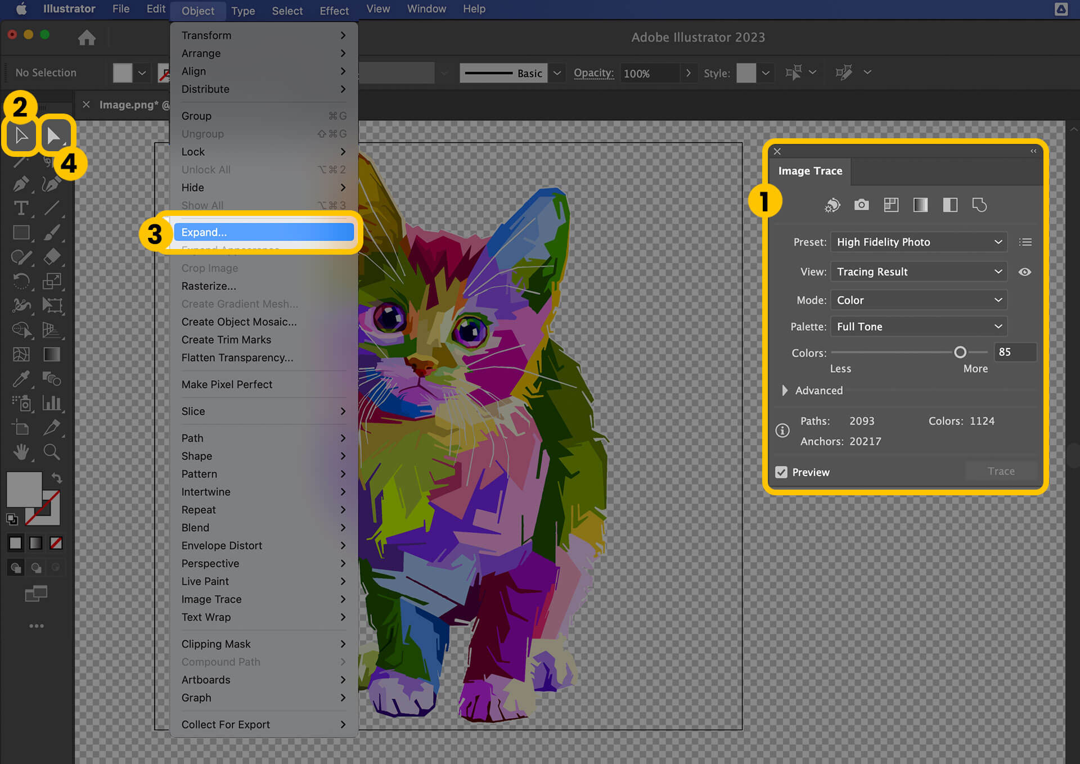Click the sketched art icon in Image Trace
1080x764 pixels.
(x=980, y=205)
